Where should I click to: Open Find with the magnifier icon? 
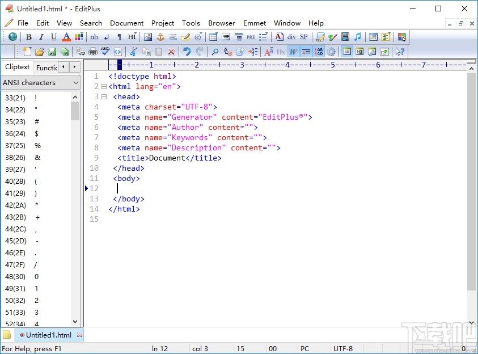(215, 52)
